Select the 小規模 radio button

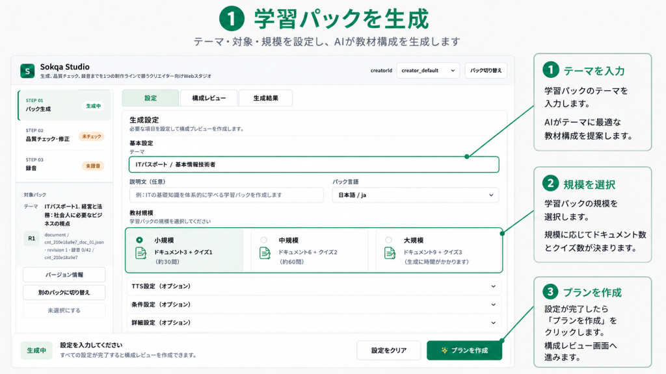pyautogui.click(x=139, y=240)
